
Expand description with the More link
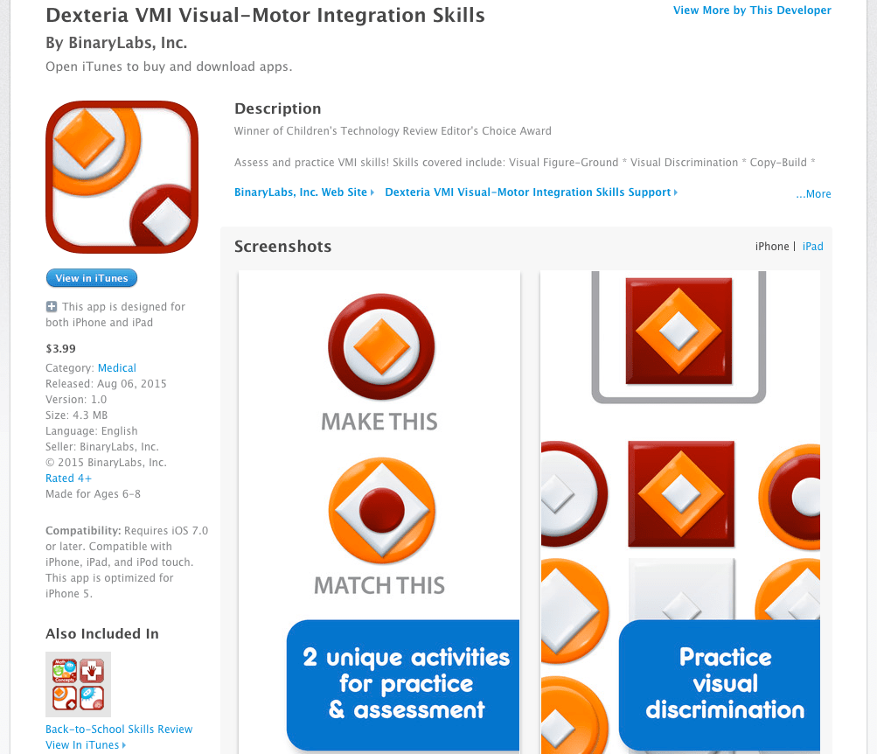813,194
